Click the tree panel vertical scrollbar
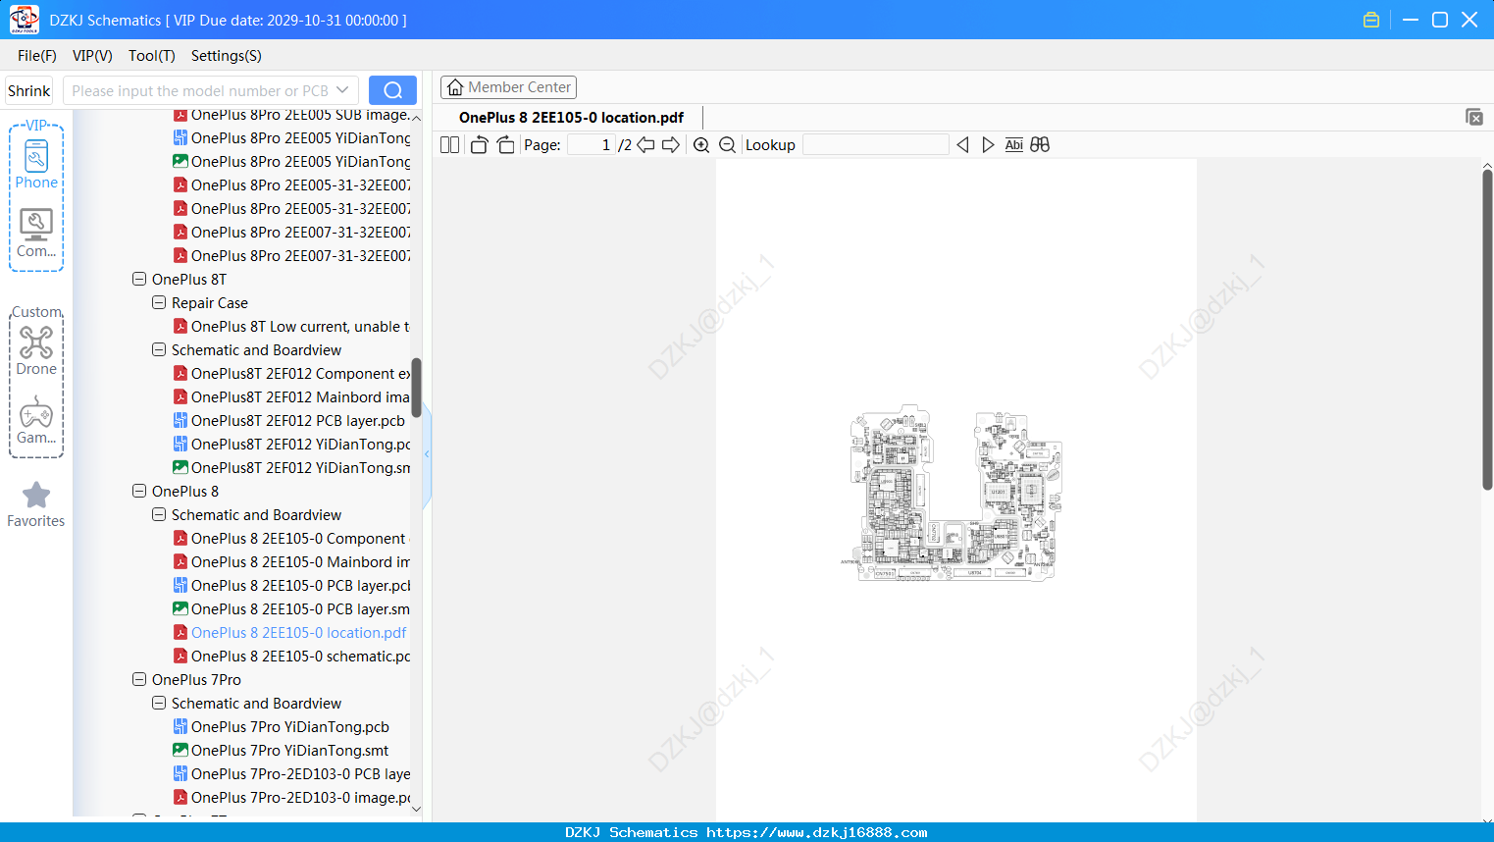 (416, 388)
